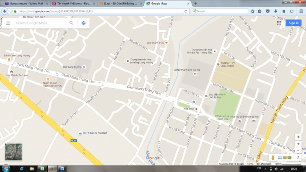This screenshot has height=172, width=306.
Task: Go to Firefox Home icon
Action: point(284,11)
